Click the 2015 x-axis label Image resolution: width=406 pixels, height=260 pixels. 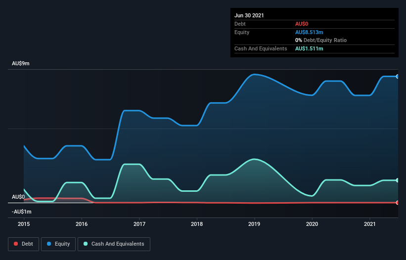(x=24, y=224)
